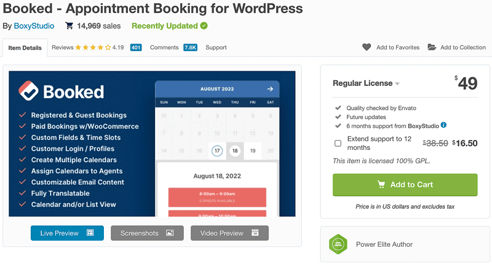Click the heart Add to Favorites icon
The height and width of the screenshot is (264, 492).
(367, 47)
